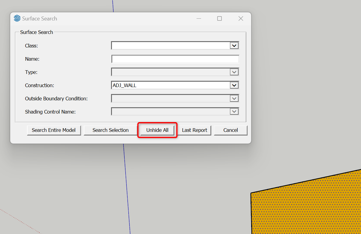The image size is (361, 234).
Task: Expand the Shading Control Name dropdown
Action: [234, 112]
